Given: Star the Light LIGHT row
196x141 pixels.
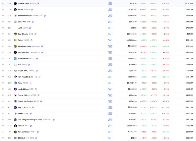Looking at the screenshot, I should [x=3, y=28].
